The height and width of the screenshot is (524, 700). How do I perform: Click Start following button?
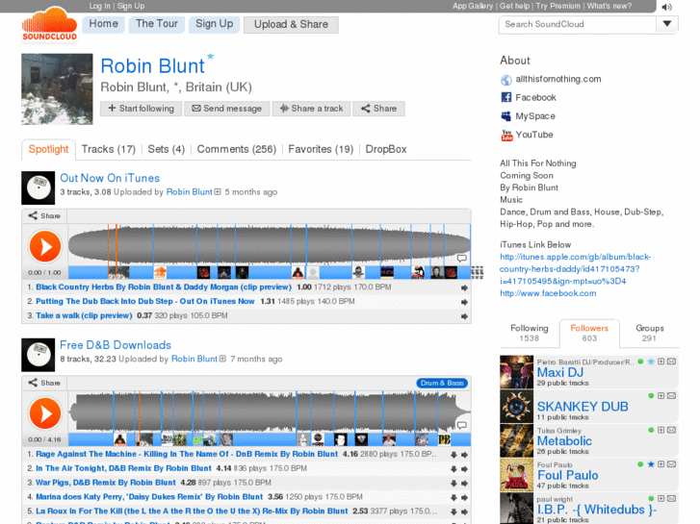142,109
